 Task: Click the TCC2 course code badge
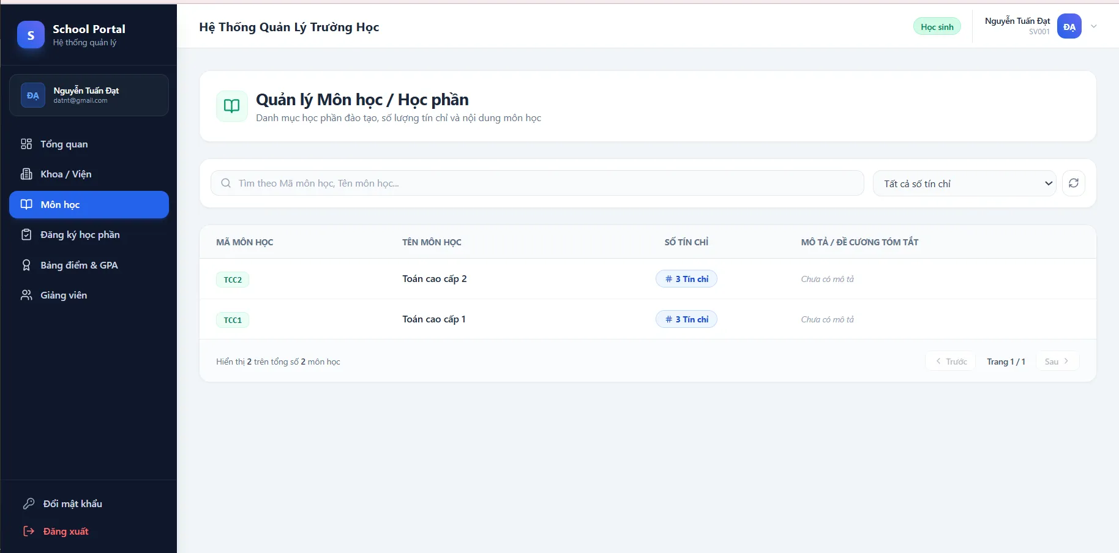(x=233, y=280)
